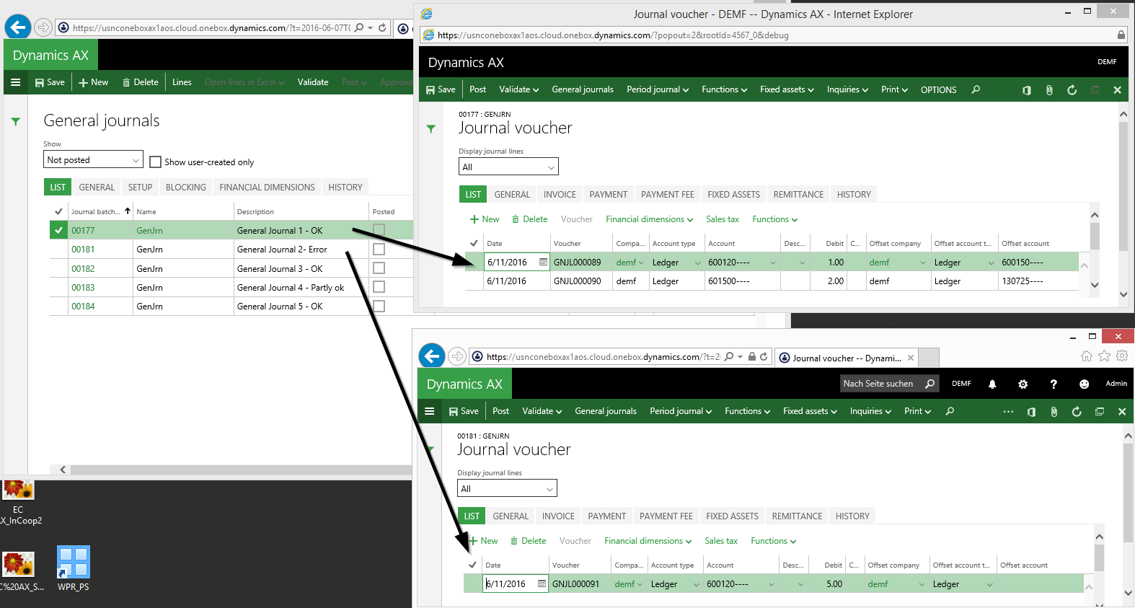This screenshot has width=1135, height=608.
Task: Open the PAYMENT FEE tab in bottom voucher
Action: 666,516
